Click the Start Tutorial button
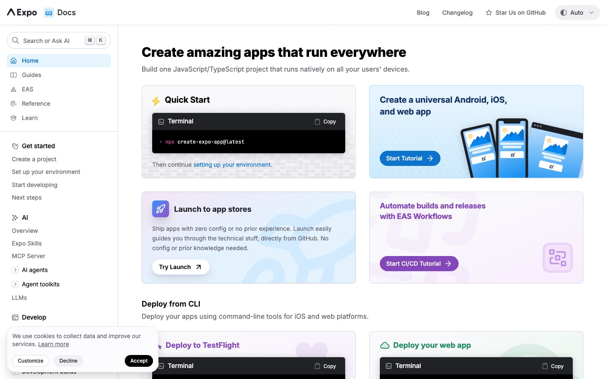Viewport: 607px width, 379px height. click(x=410, y=158)
